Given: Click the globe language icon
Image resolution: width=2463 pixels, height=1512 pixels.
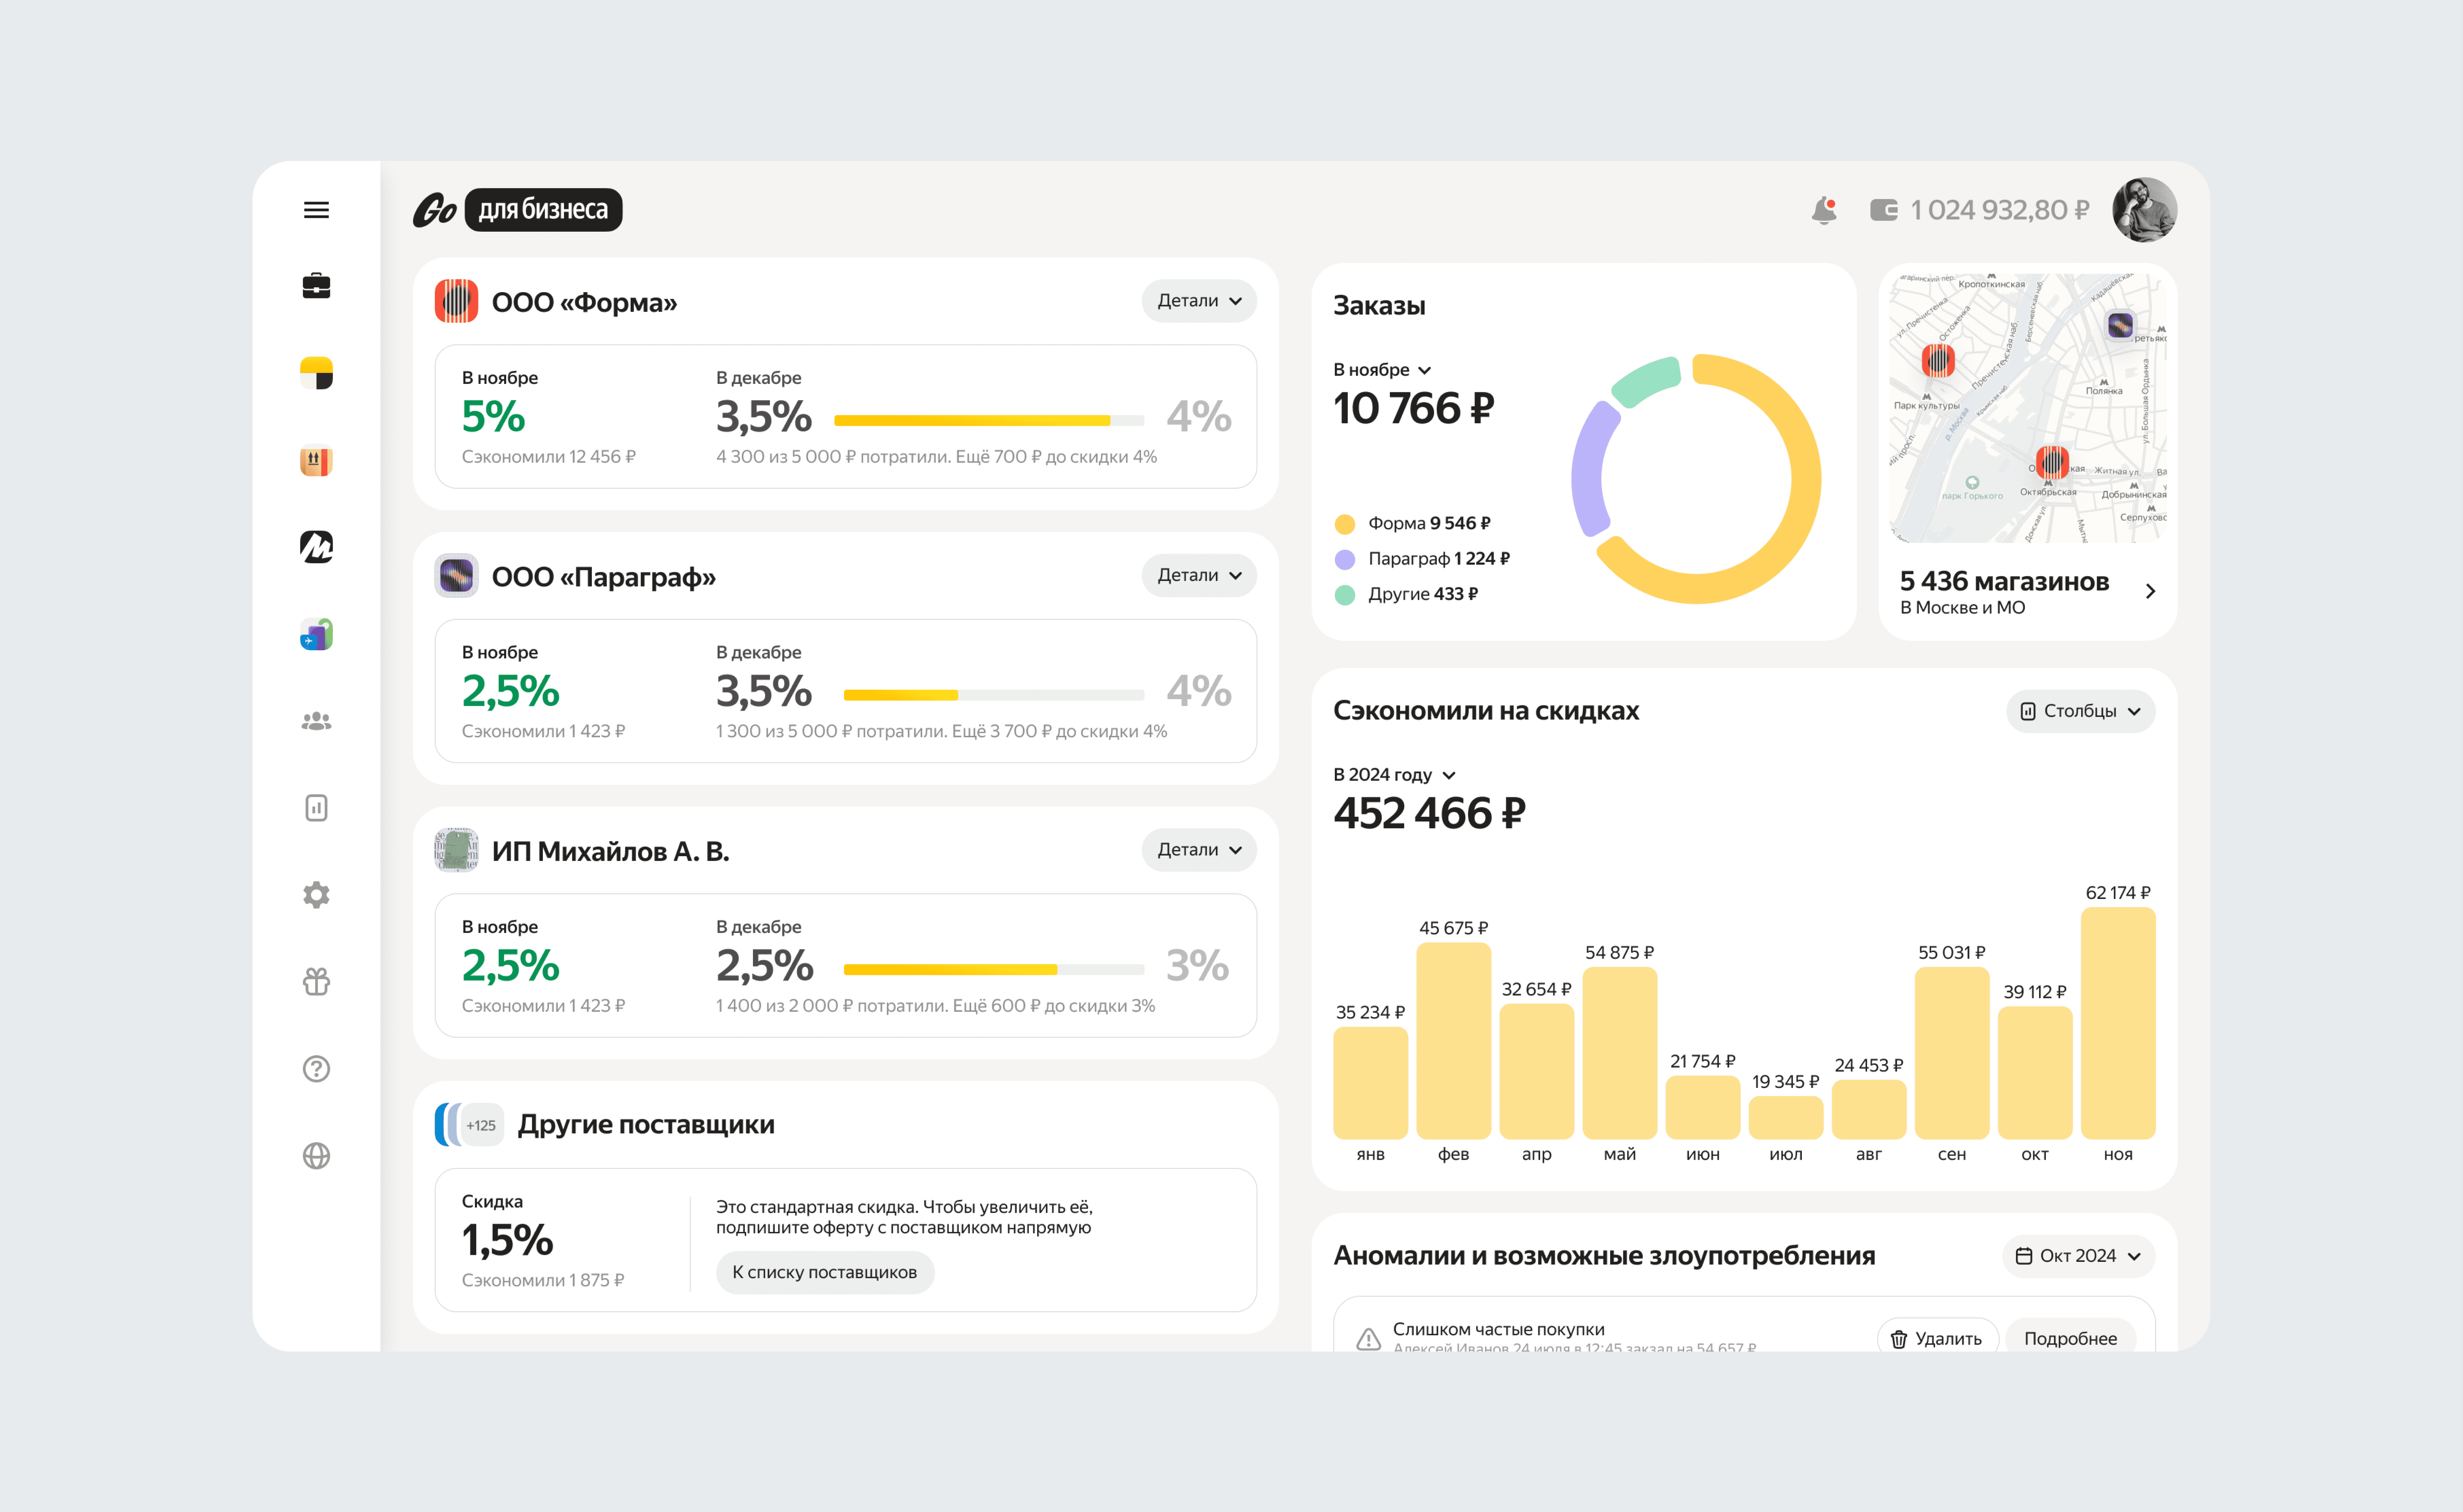Looking at the screenshot, I should click(x=316, y=1156).
